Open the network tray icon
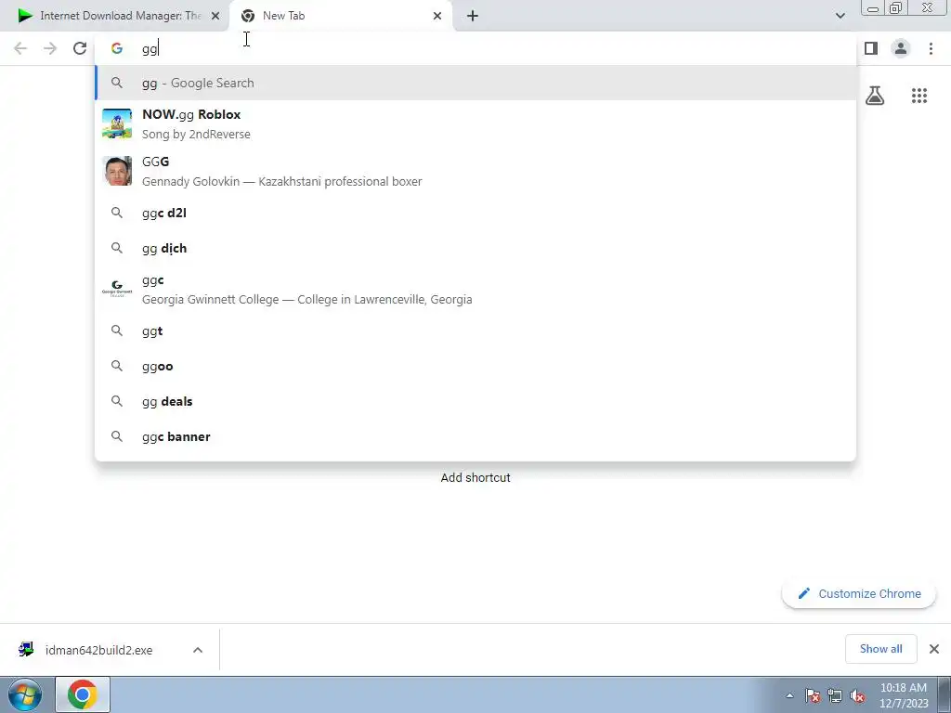This screenshot has width=951, height=713. [835, 695]
